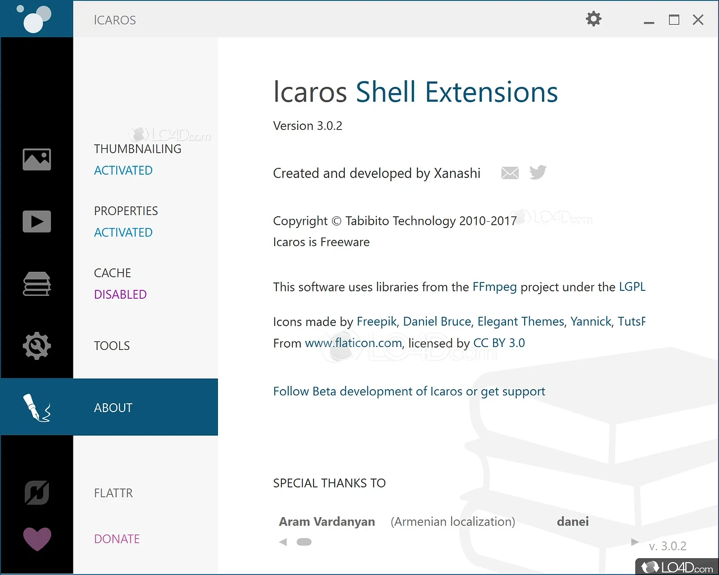Click the purple donate heart icon
719x575 pixels.
(37, 539)
